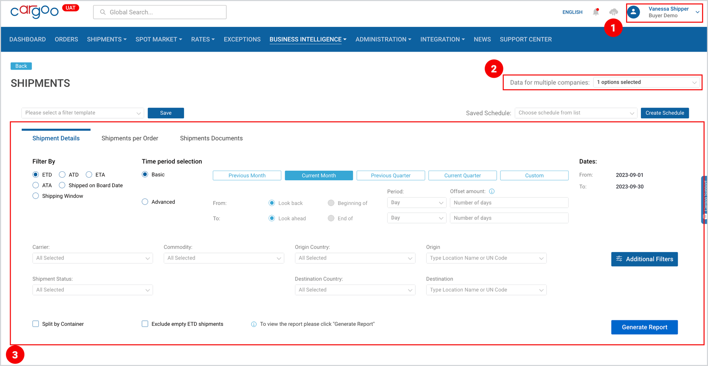Click the user avatar icon
Screen dimensions: 708x366
tap(634, 12)
